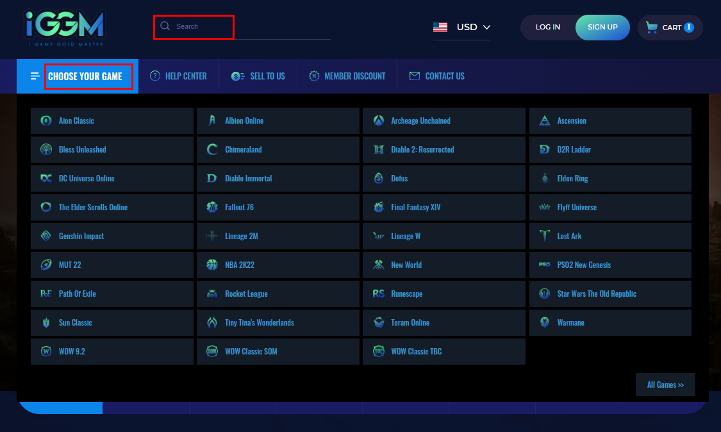Open WOW Classic SOM
The width and height of the screenshot is (721, 432).
click(x=278, y=351)
